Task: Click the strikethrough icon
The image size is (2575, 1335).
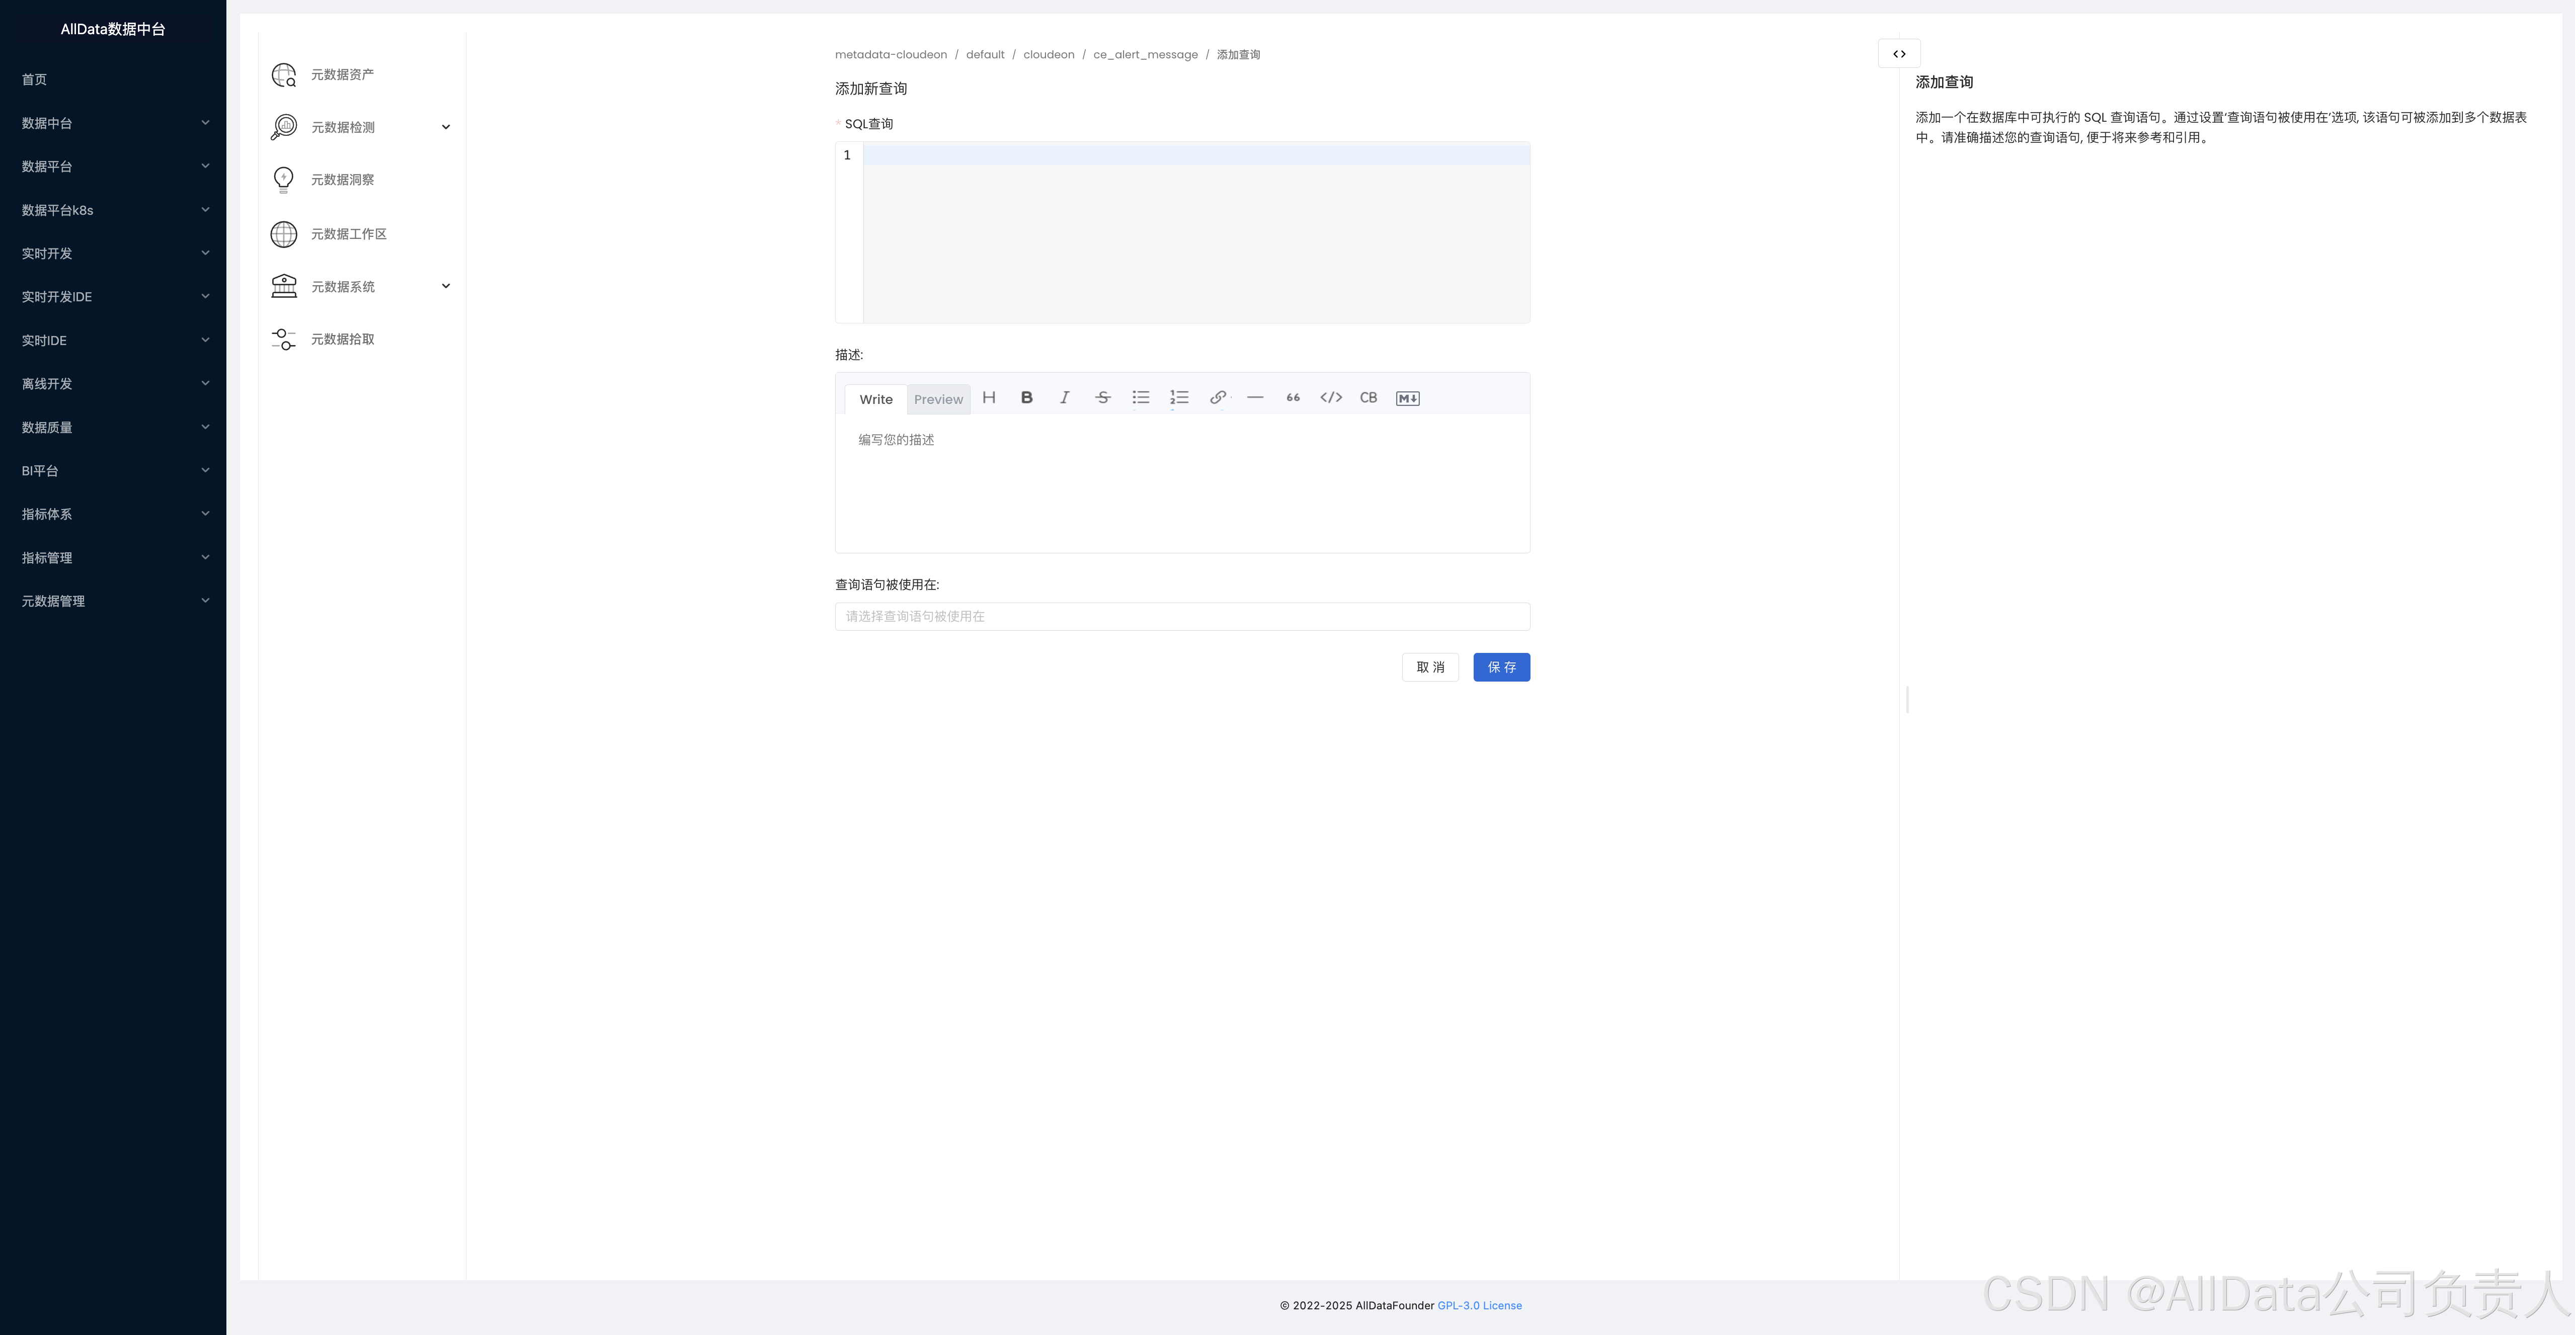Action: (1102, 398)
